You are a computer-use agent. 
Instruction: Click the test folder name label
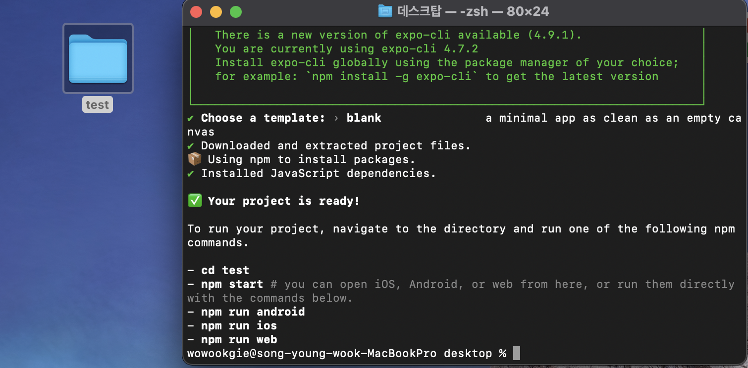click(x=97, y=105)
